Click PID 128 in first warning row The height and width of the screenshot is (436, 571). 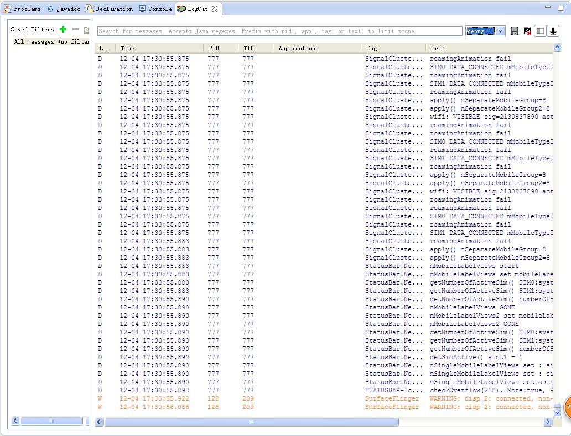(213, 398)
